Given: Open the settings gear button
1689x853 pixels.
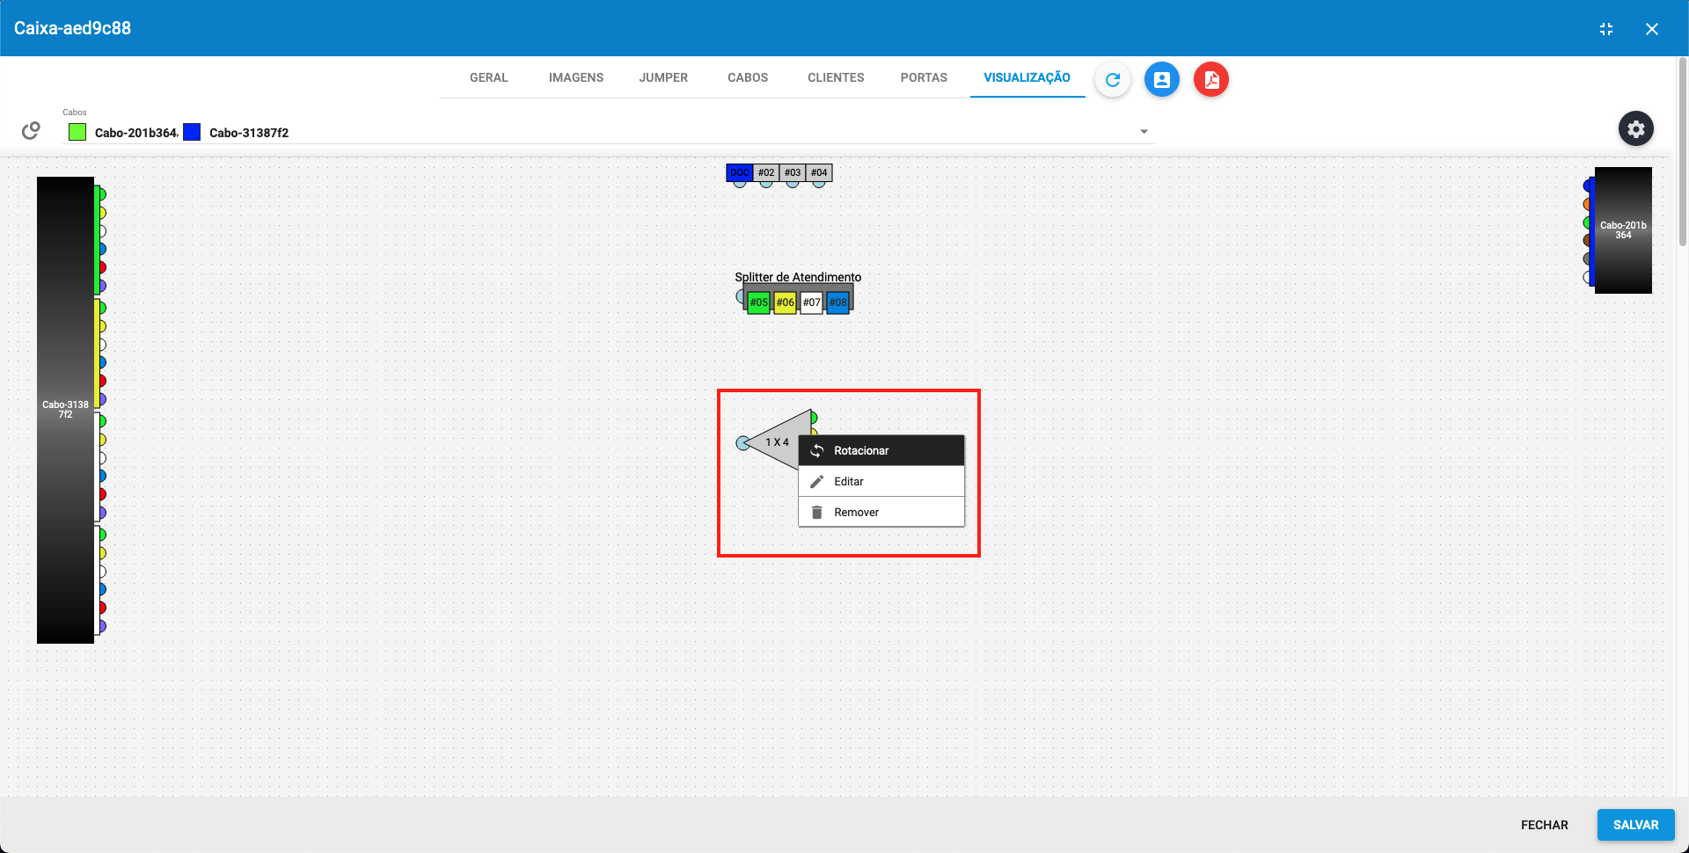Looking at the screenshot, I should [1636, 129].
